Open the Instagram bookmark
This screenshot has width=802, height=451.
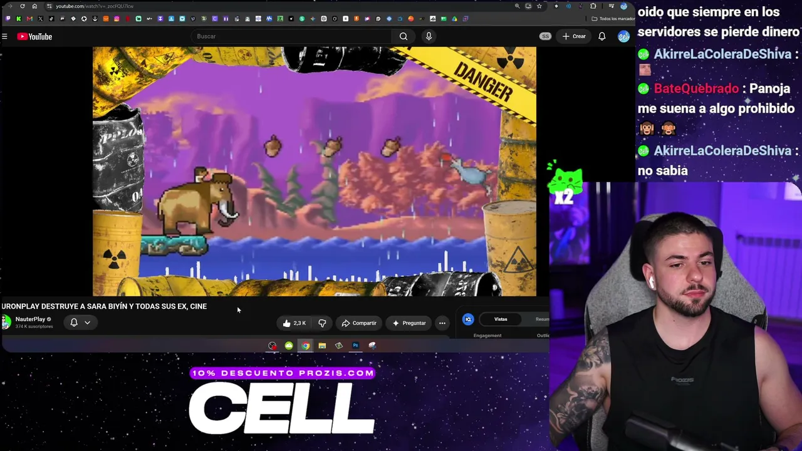(x=117, y=19)
